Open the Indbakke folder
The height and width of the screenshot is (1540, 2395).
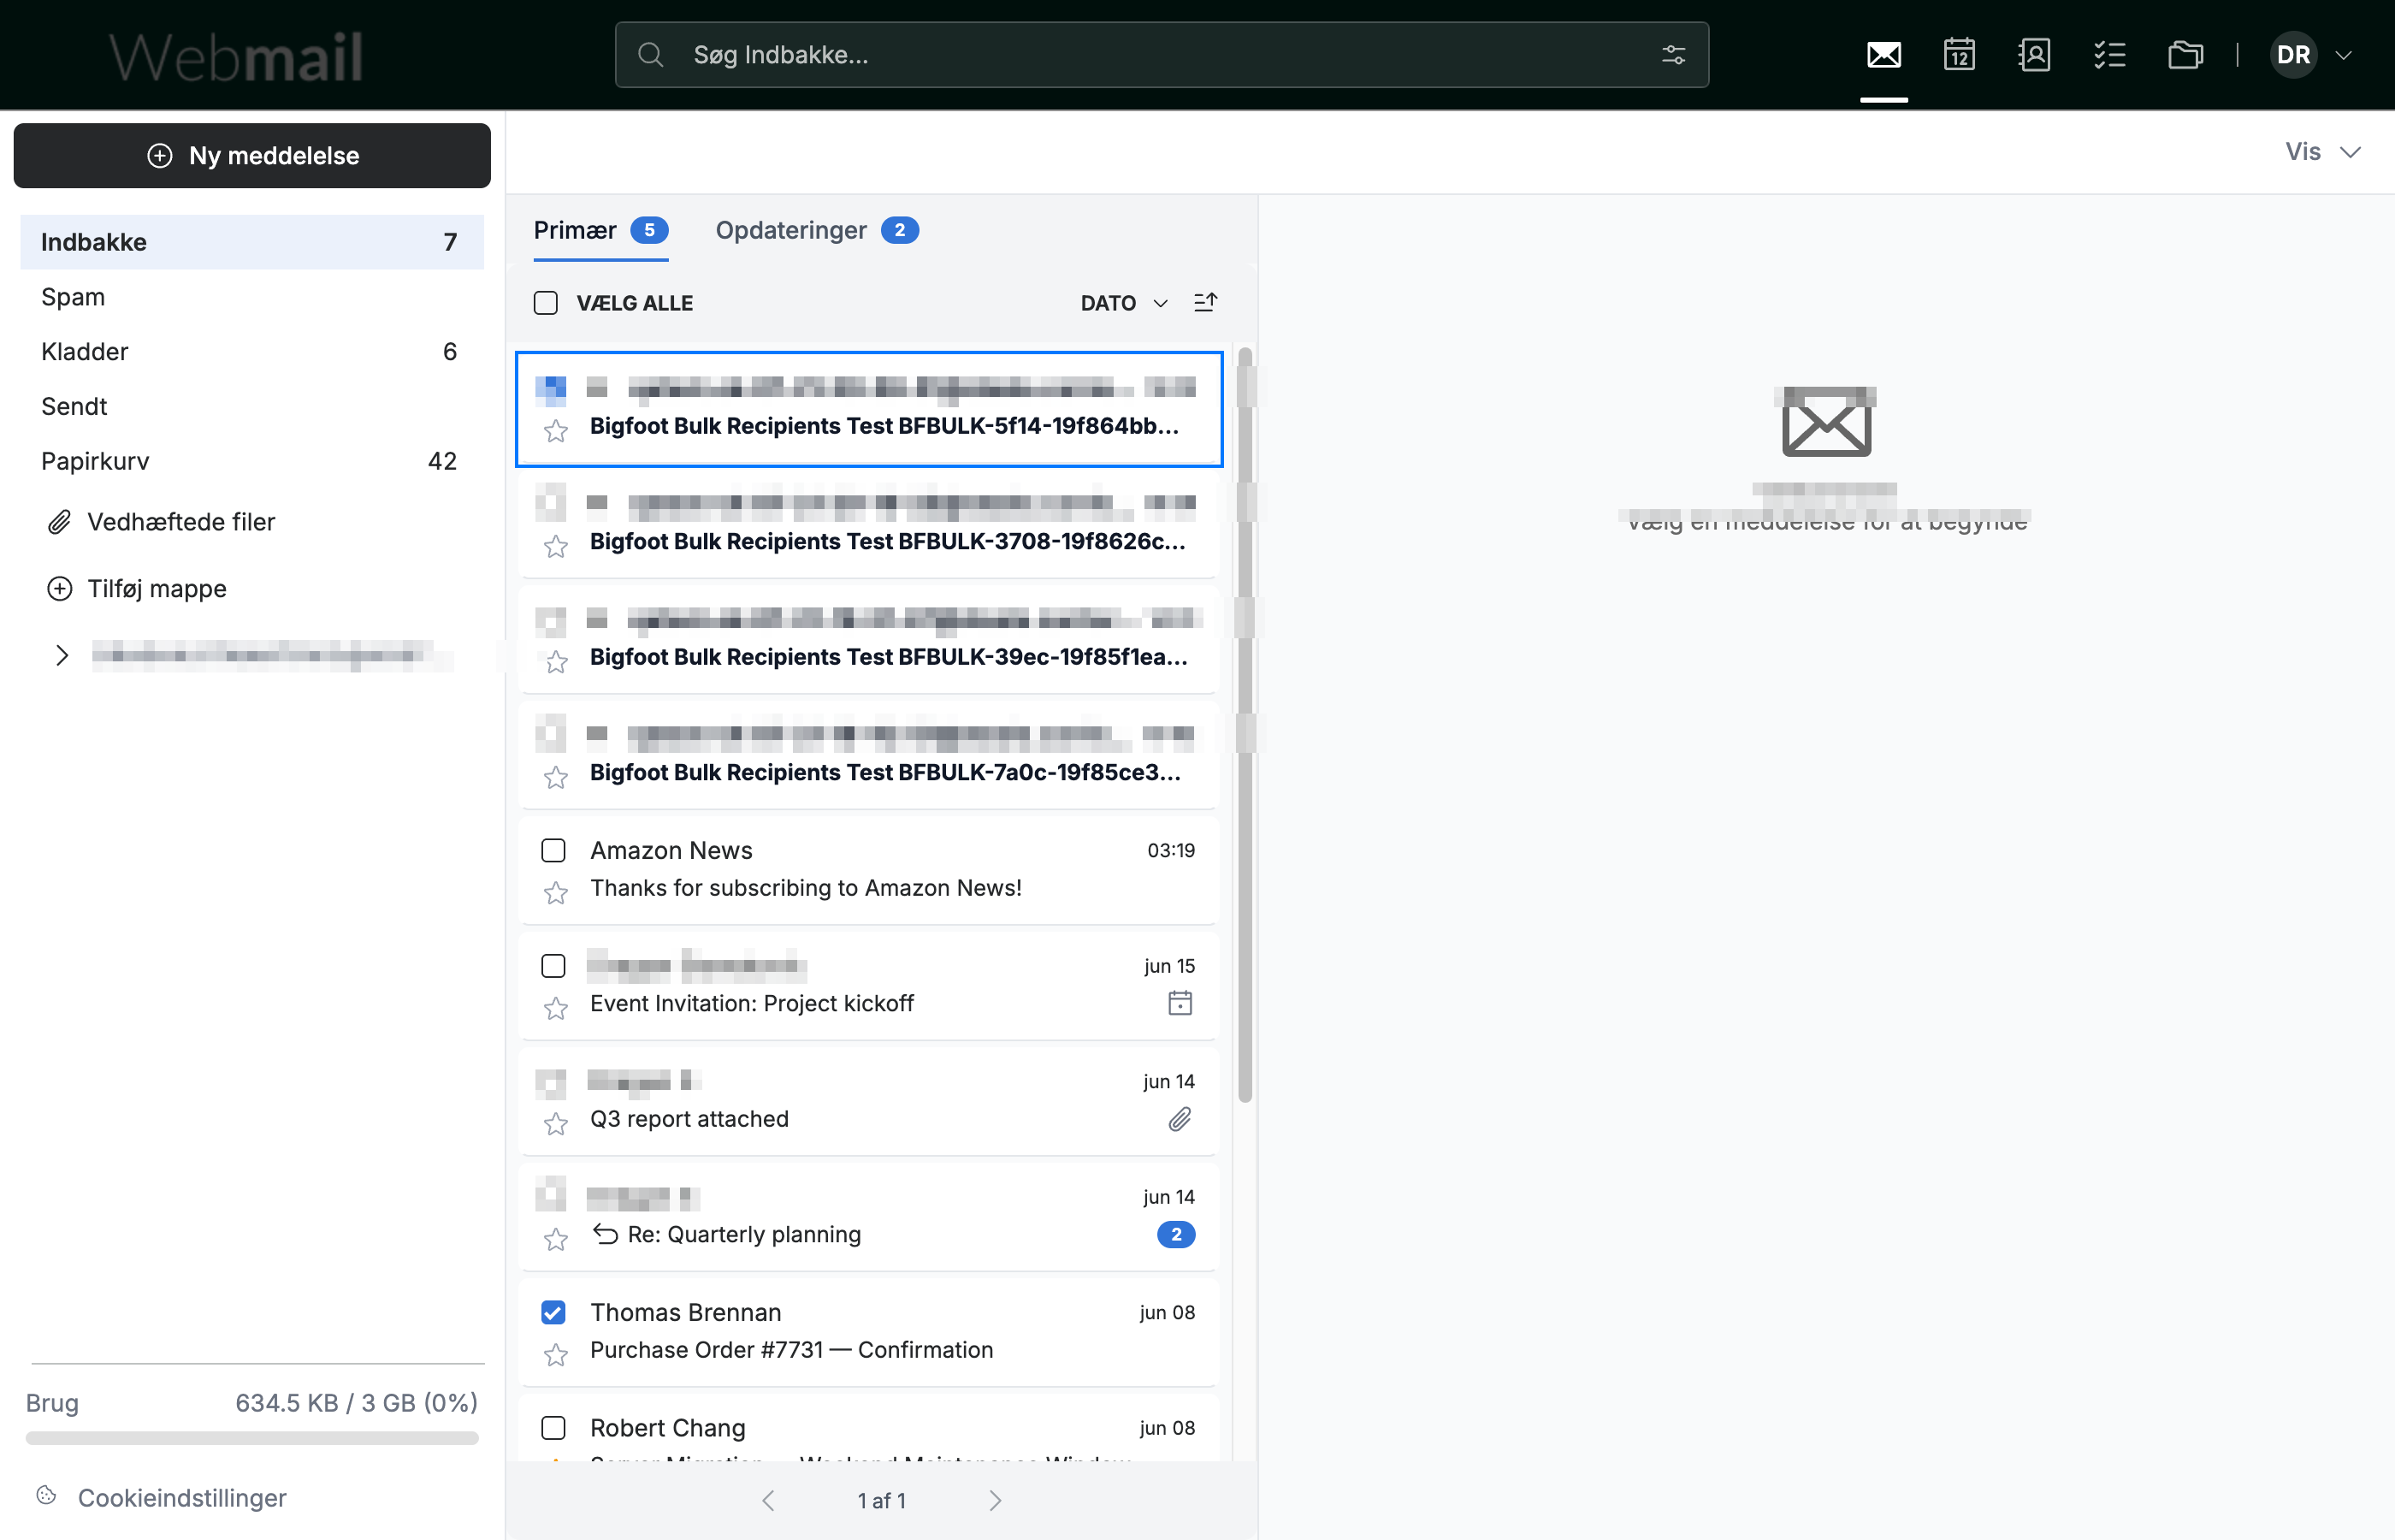[251, 242]
